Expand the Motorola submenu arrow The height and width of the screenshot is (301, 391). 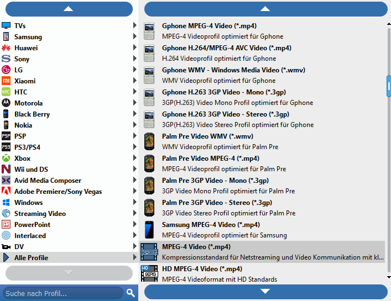(134, 103)
